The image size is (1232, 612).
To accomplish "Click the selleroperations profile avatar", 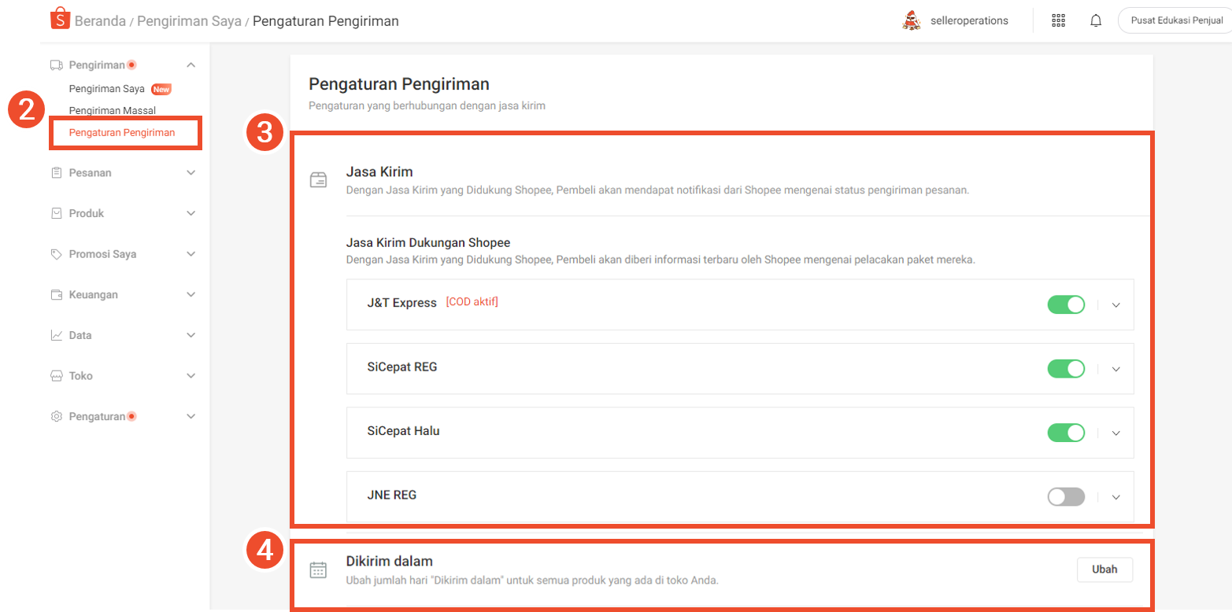I will point(911,20).
